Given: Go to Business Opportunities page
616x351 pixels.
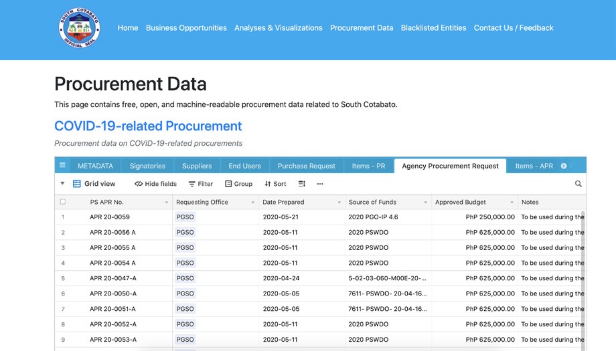Looking at the screenshot, I should coord(186,28).
